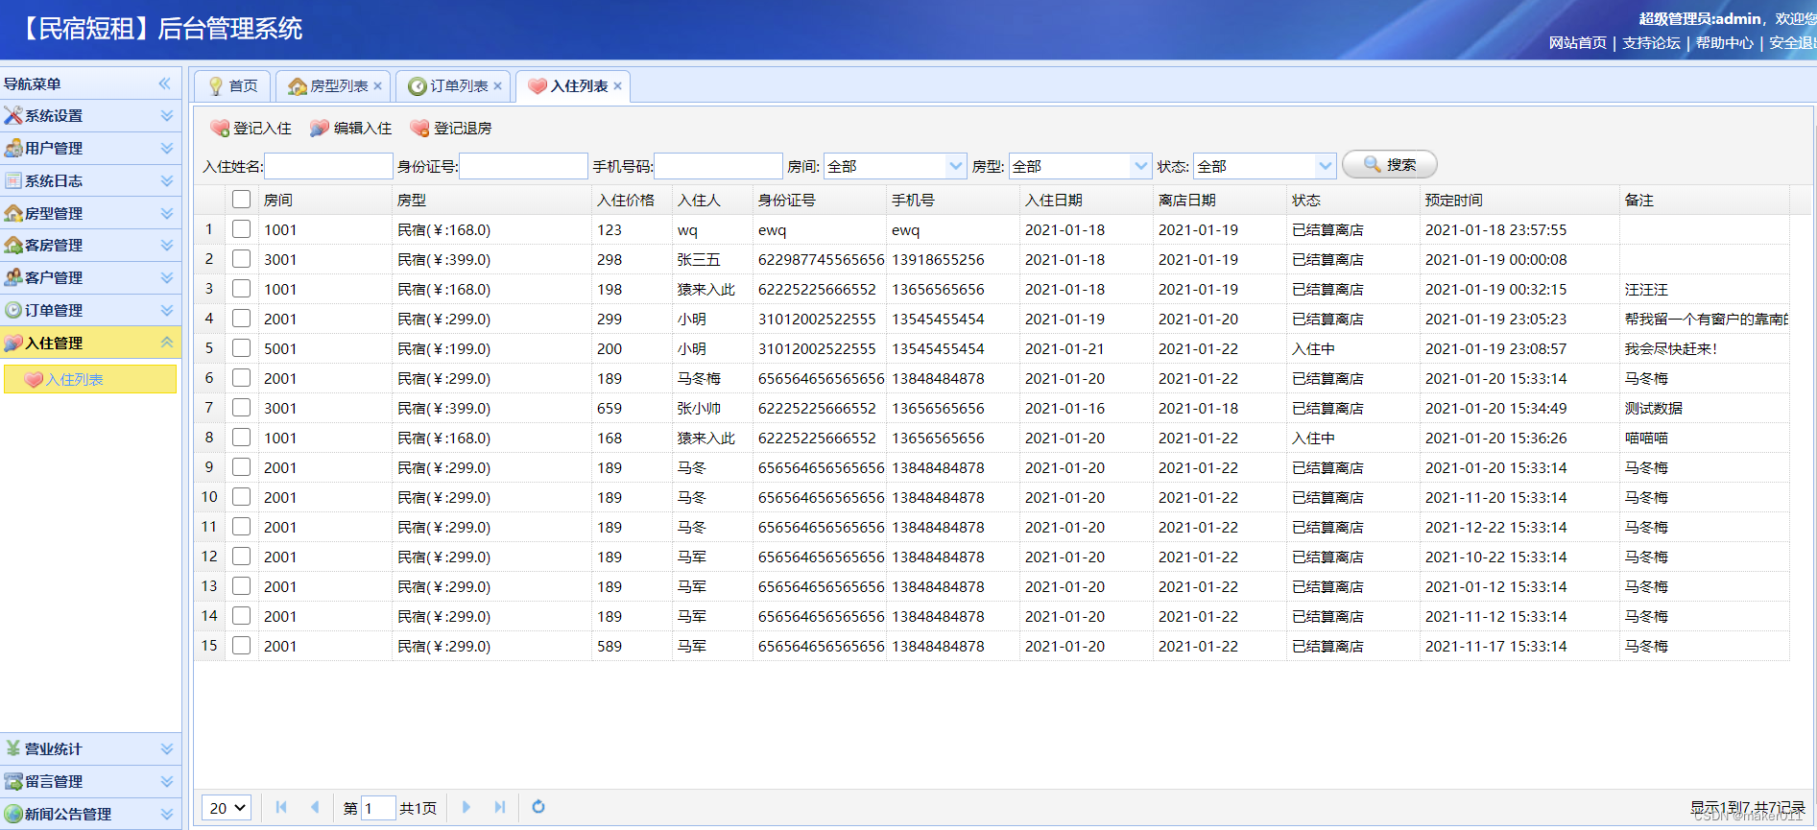The image size is (1817, 830).
Task: Open the 支持论坛 link
Action: coord(1651,42)
